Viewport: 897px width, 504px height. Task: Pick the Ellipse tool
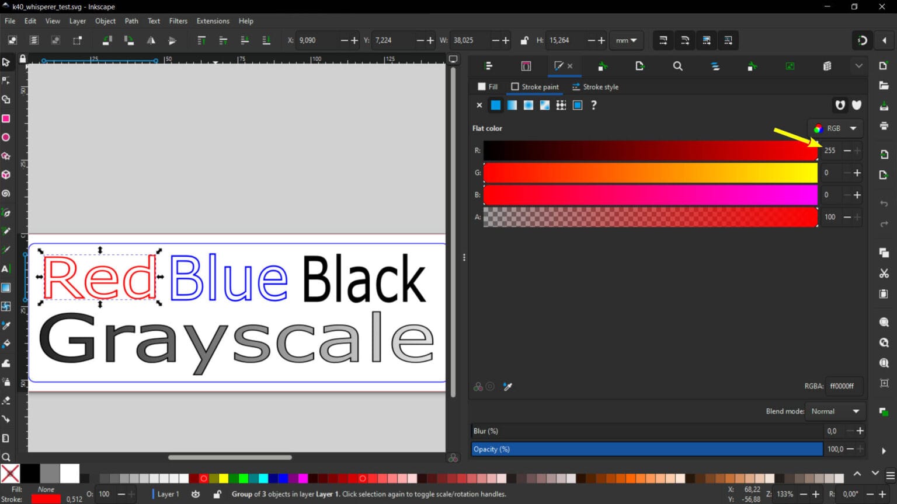(x=6, y=137)
